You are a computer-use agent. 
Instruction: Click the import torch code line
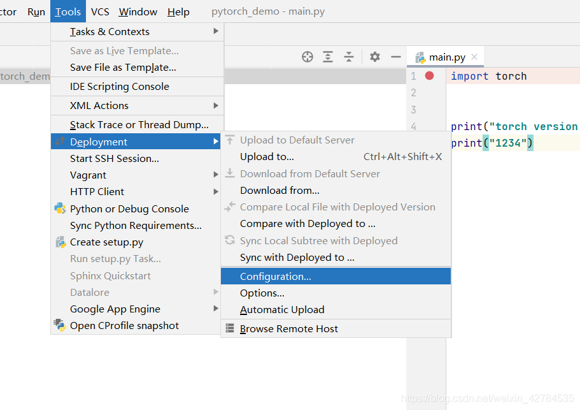pyautogui.click(x=488, y=76)
